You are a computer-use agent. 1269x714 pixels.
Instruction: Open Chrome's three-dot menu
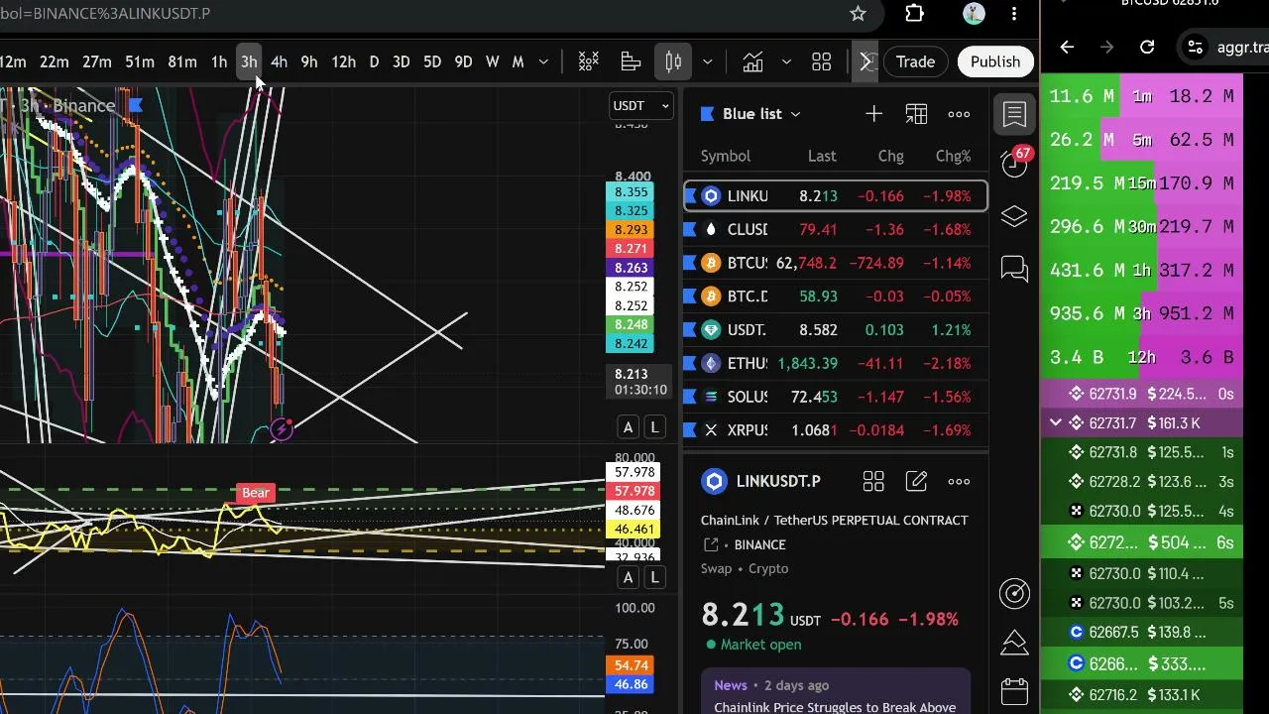pyautogui.click(x=1014, y=14)
